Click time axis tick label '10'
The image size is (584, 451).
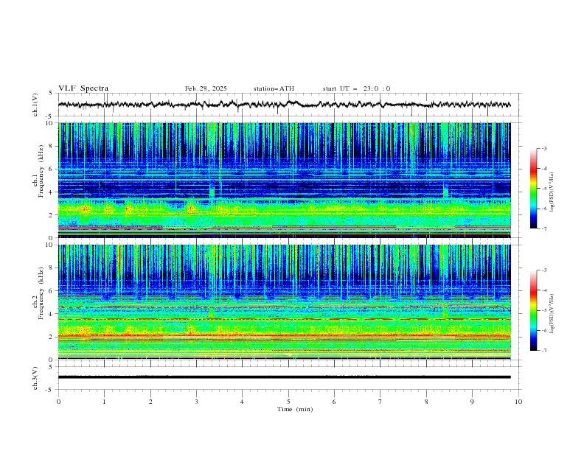point(518,402)
